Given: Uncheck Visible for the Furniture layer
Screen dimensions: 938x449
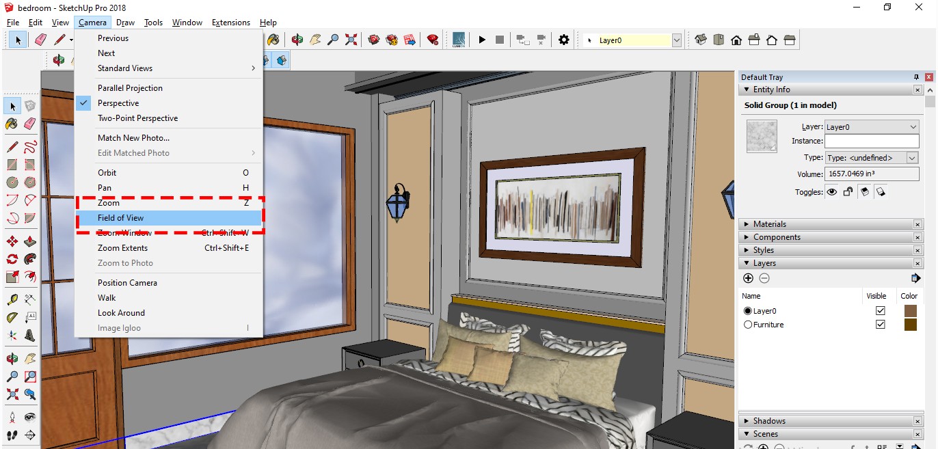Looking at the screenshot, I should pyautogui.click(x=880, y=325).
